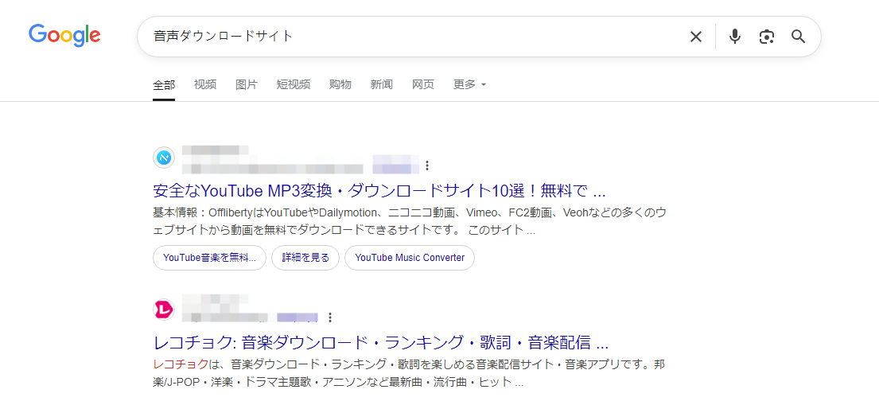
Task: Open three-dot menu for first result
Action: pos(427,166)
